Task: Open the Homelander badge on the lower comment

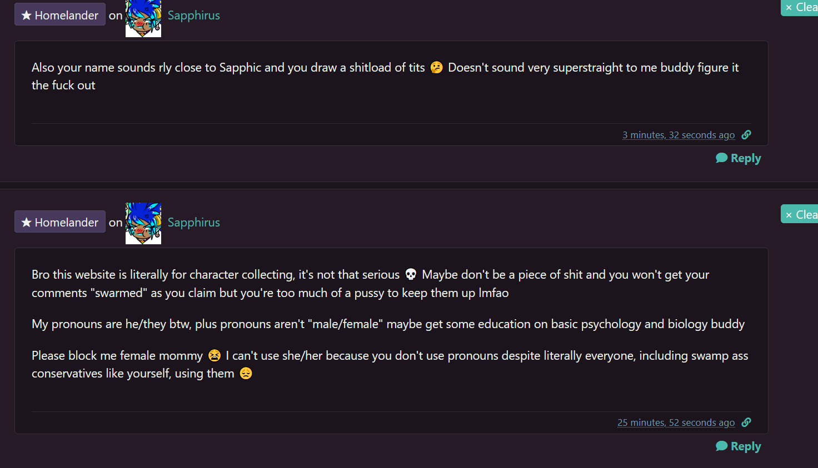Action: click(60, 222)
